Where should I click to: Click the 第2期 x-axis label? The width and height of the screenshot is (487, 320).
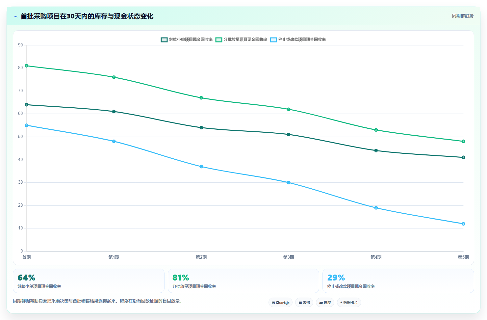click(201, 257)
